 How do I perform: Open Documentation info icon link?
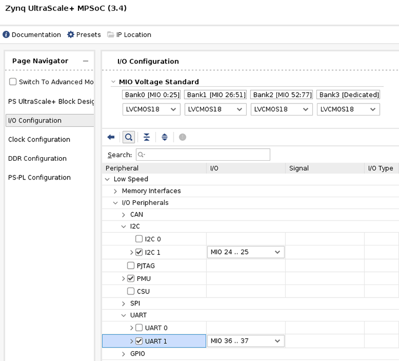pos(6,35)
